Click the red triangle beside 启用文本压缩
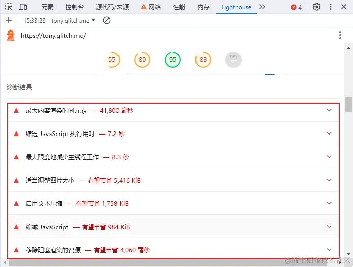This screenshot has height=267, width=353. click(x=16, y=204)
